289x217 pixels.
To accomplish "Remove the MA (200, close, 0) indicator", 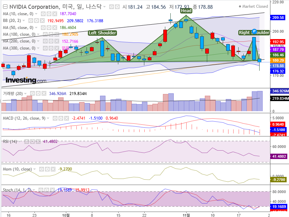I will point(56,41).
